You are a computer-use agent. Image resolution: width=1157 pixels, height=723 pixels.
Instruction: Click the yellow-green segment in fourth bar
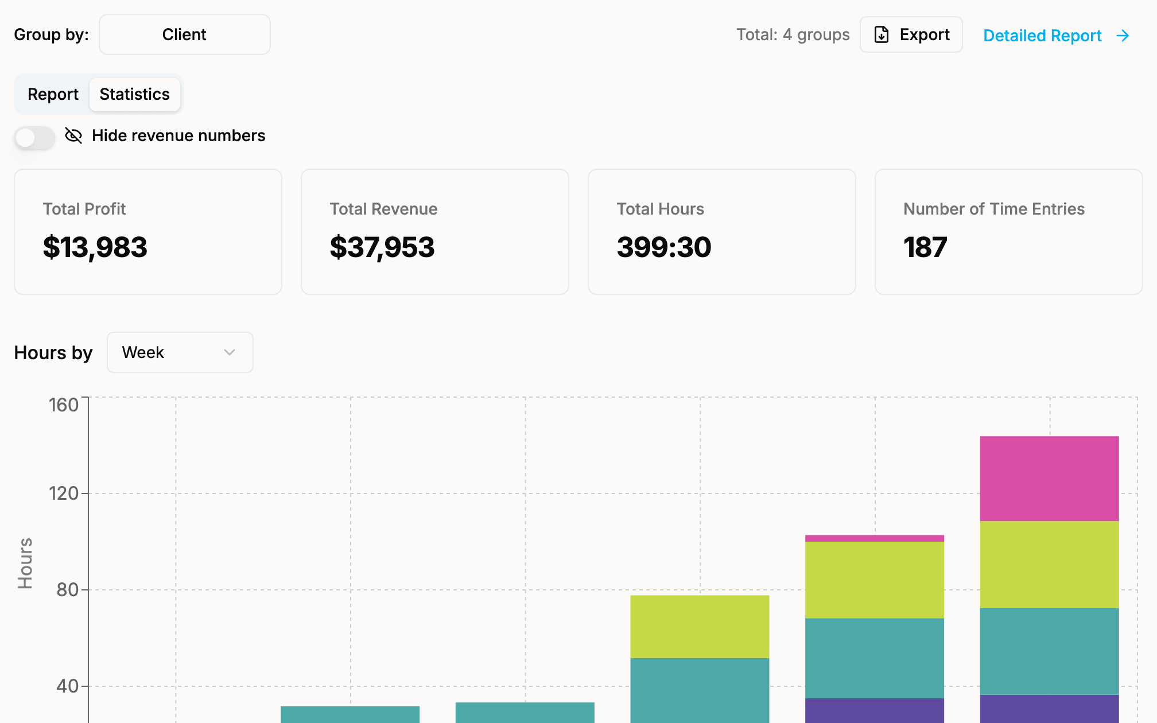point(700,627)
